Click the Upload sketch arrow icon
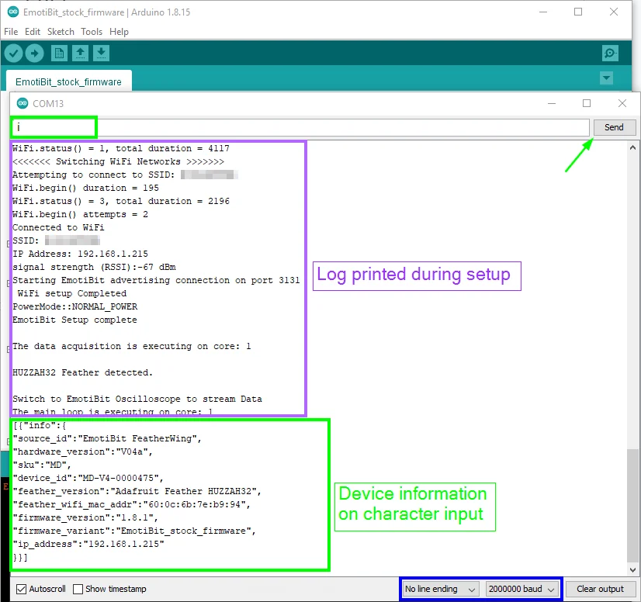This screenshot has width=641, height=602. coord(35,53)
